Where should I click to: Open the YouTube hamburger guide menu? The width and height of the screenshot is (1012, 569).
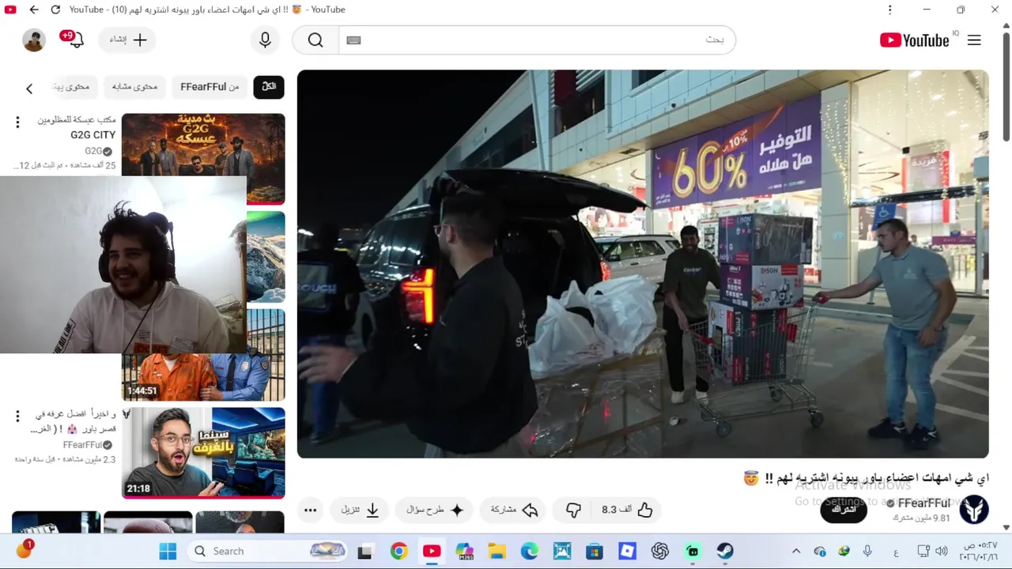coord(974,40)
